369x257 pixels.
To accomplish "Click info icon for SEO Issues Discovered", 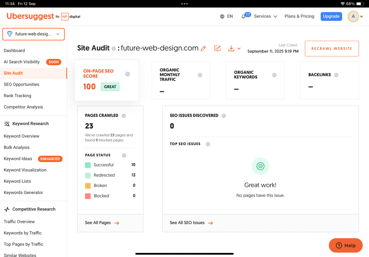I will [x=224, y=116].
